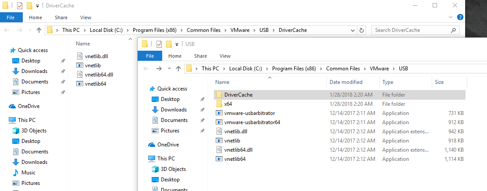This screenshot has width=487, height=191.
Task: Open Customize Quick Access Toolbar dropdown in DriverCache
Action: coord(38,6)
